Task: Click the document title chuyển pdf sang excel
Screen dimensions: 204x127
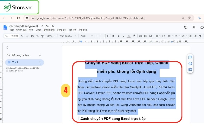Action: pyautogui.click(x=24, y=26)
